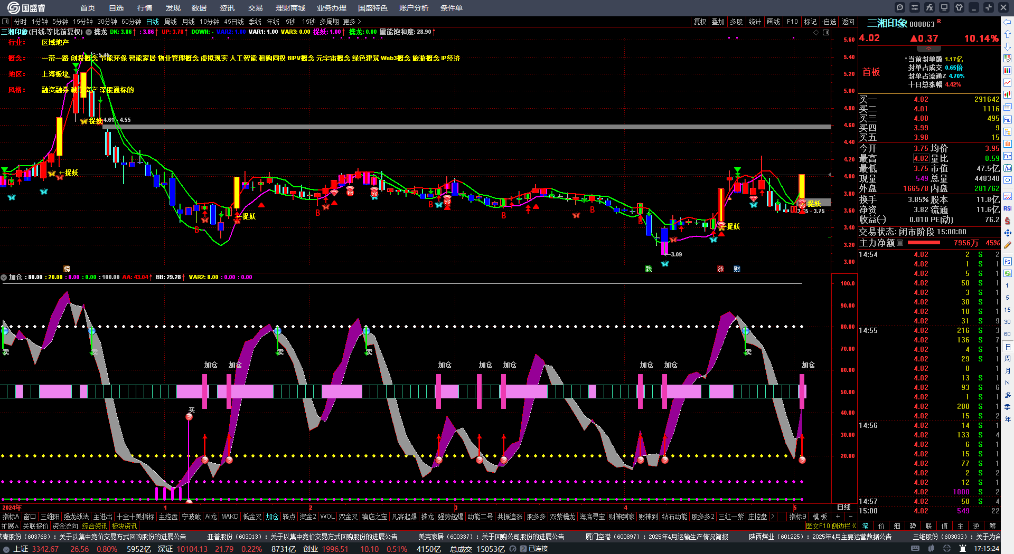Open the 交易 menu
1014x554 pixels.
[255, 8]
